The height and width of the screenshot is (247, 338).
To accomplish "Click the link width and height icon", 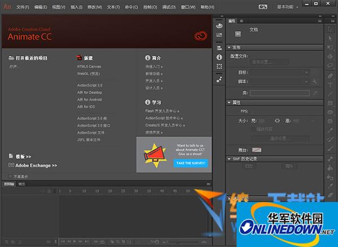I will pyautogui.click(x=277, y=121).
